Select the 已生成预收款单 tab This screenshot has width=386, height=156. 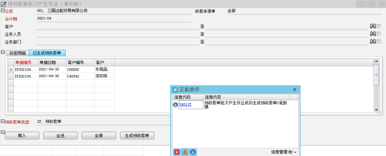coord(47,53)
